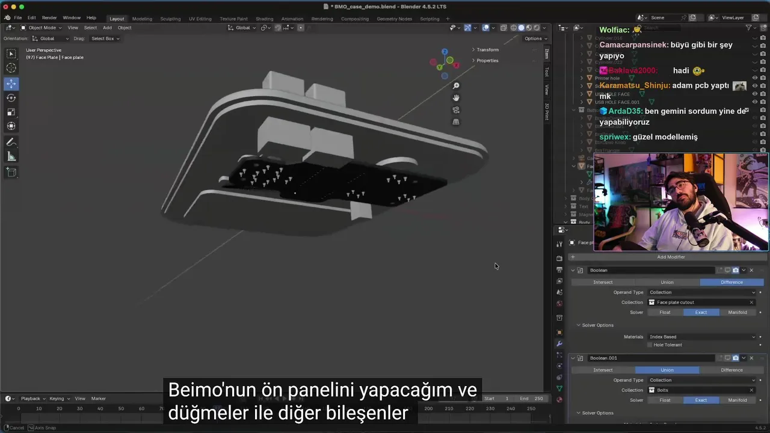Expand the Transform sidebar panel
The height and width of the screenshot is (433, 770).
pyautogui.click(x=487, y=50)
